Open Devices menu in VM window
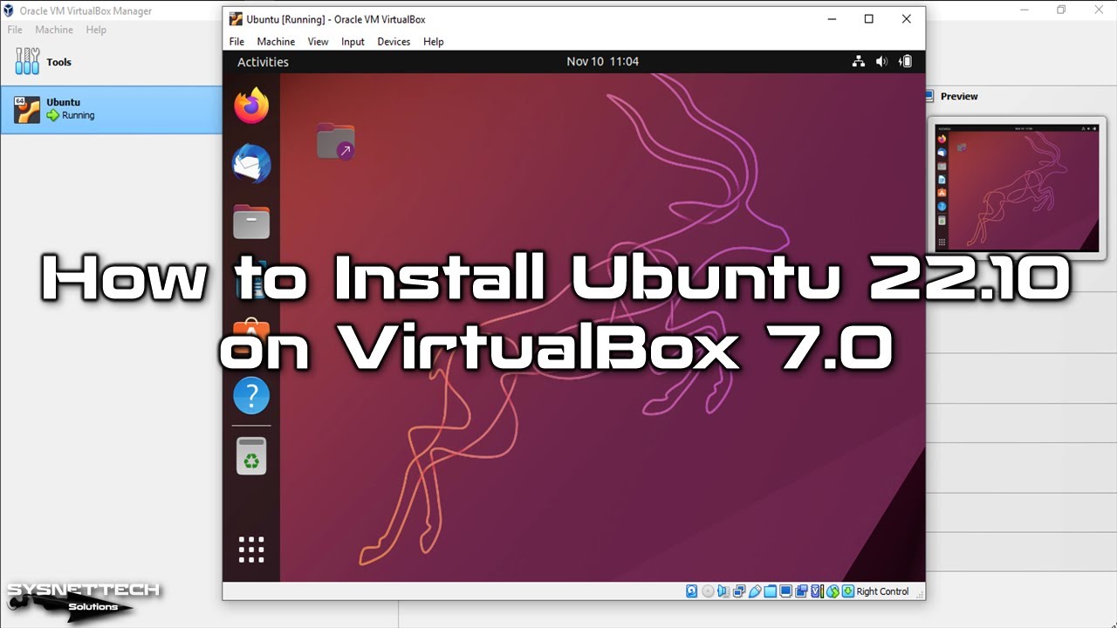 pos(394,41)
